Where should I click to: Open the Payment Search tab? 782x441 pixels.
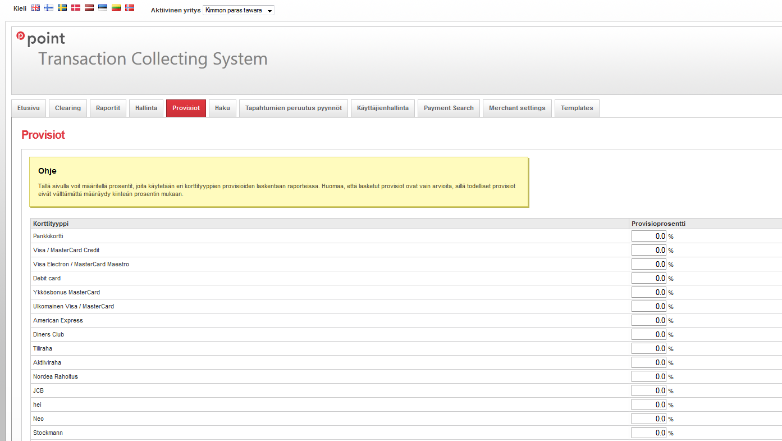click(449, 108)
